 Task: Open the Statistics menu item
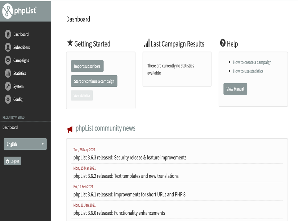[20, 73]
